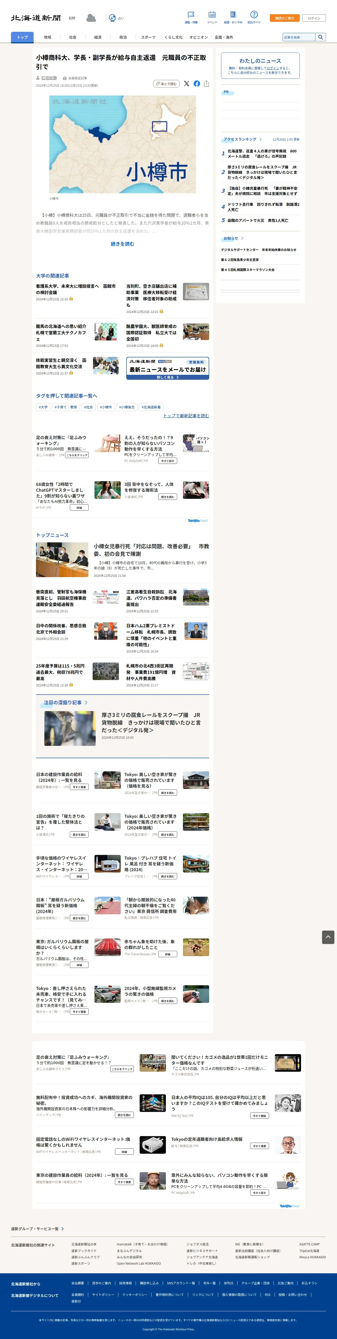Screen dimensions: 337x1339
Task: Open the rail corrosion 深掘り article thumbnail
Action: tap(70, 729)
